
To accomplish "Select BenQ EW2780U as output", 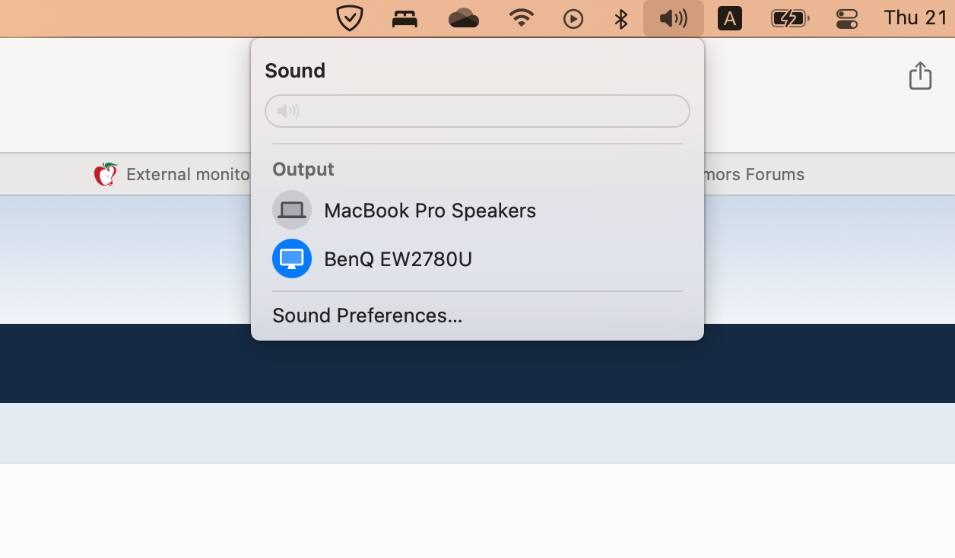I will pyautogui.click(x=477, y=259).
